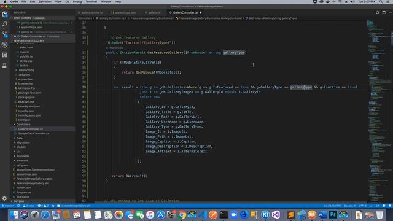Open Safari from the dock
Image resolution: width=393 pixels, height=221 pixels.
[x=45, y=215]
